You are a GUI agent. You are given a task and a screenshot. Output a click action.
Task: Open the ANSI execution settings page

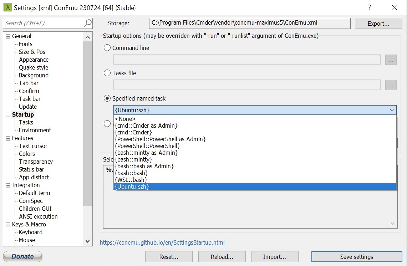coord(38,216)
